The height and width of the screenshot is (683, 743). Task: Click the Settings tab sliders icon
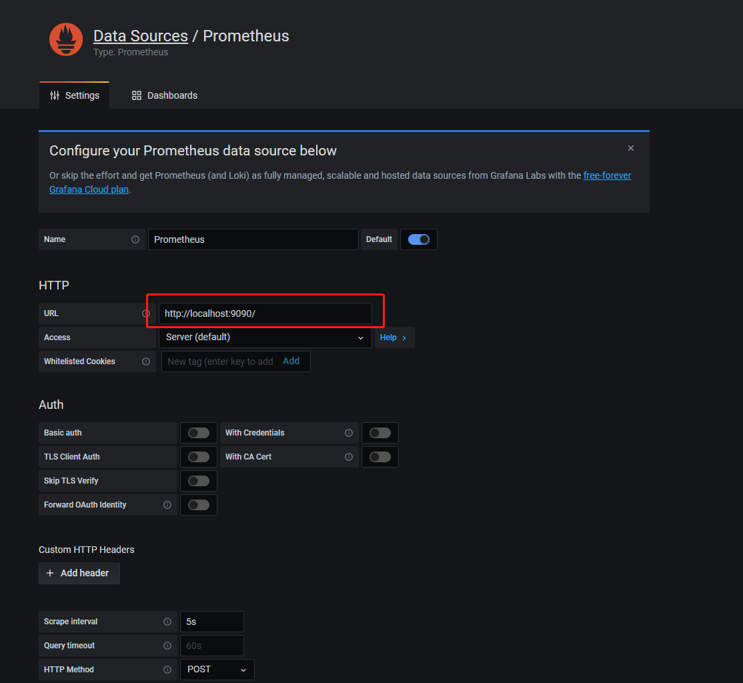(55, 96)
